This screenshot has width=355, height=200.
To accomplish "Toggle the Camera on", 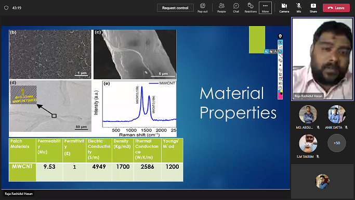I will [x=284, y=8].
